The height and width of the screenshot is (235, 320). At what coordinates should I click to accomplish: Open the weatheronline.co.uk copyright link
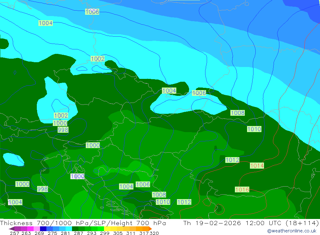click(x=292, y=231)
